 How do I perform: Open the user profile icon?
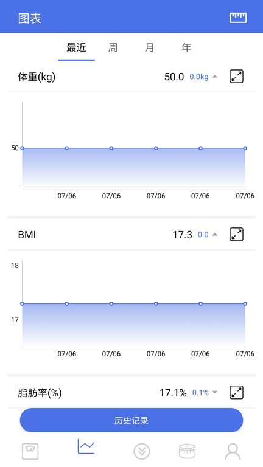tap(233, 452)
